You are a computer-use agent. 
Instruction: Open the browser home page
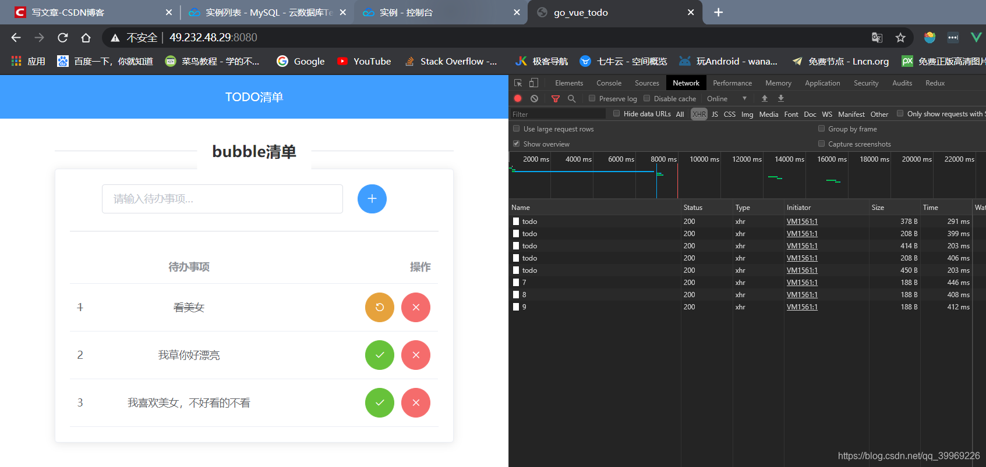click(x=86, y=38)
